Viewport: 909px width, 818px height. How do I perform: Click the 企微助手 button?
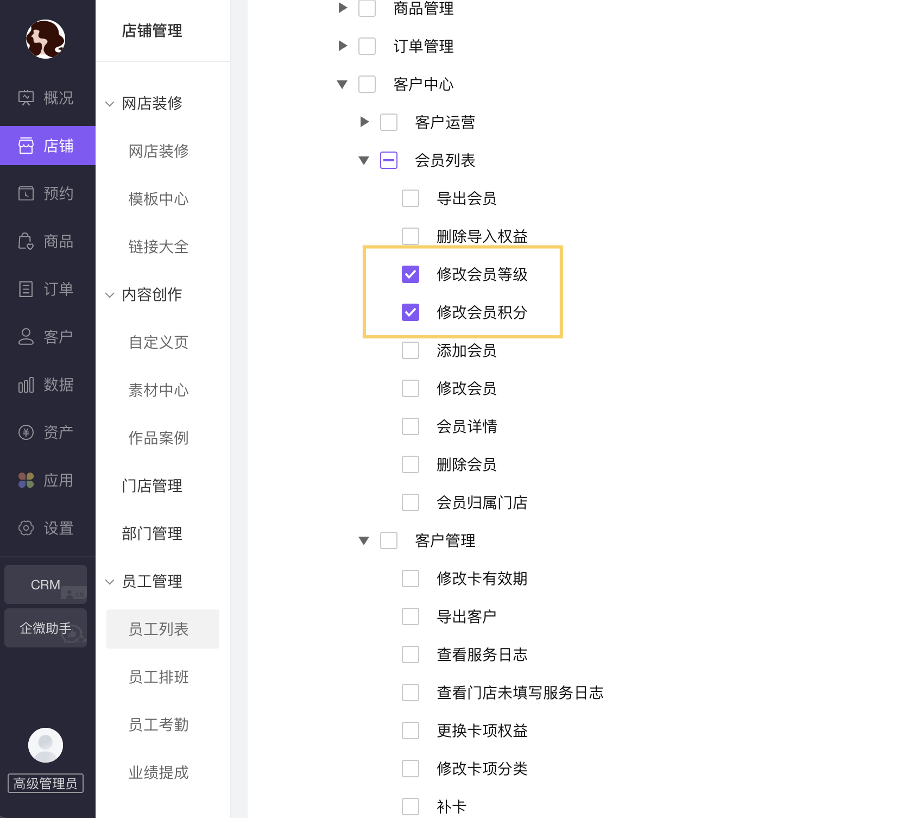pyautogui.click(x=46, y=628)
